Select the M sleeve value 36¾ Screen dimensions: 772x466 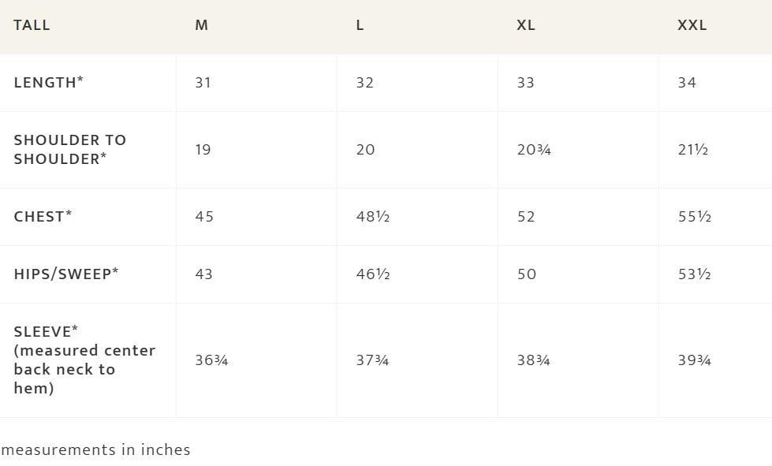click(211, 361)
